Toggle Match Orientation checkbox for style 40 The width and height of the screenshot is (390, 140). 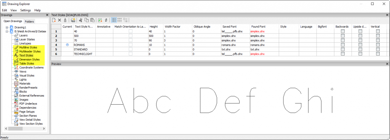pyautogui.click(x=130, y=31)
